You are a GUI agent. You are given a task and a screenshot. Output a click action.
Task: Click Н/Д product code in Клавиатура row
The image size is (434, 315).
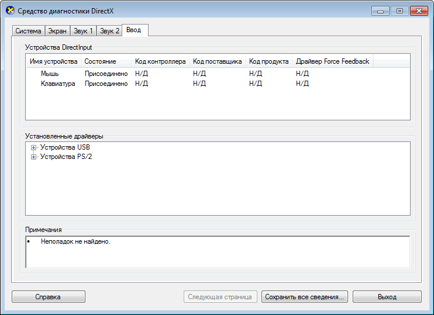(256, 84)
